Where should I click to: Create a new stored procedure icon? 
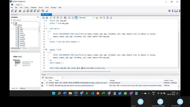point(35,11)
